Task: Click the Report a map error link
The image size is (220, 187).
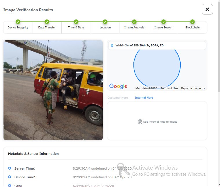Action: tap(193, 88)
